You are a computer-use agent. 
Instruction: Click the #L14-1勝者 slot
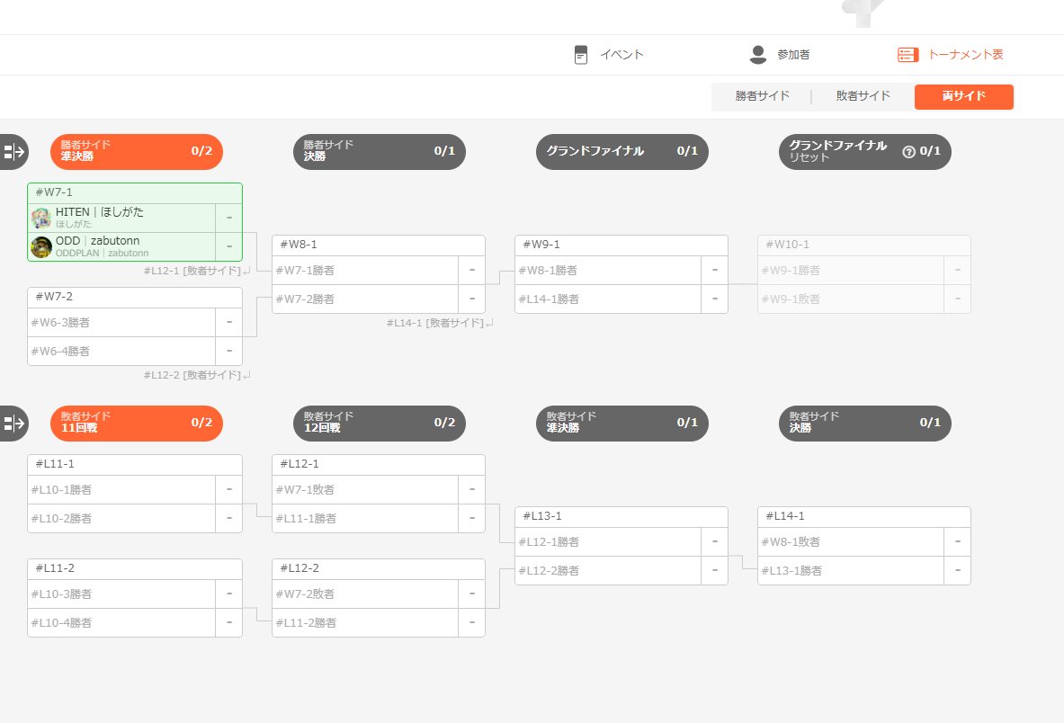click(x=609, y=299)
